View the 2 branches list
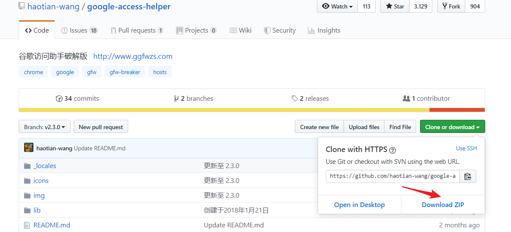The image size is (511, 232). tap(194, 98)
